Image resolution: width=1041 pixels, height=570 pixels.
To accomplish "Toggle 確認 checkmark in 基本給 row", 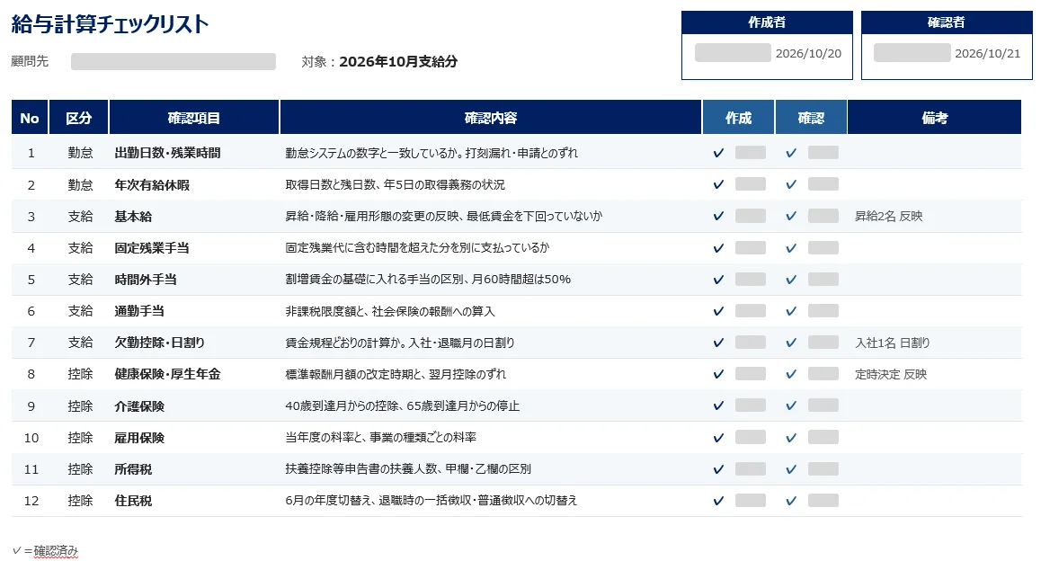I will 791,216.
